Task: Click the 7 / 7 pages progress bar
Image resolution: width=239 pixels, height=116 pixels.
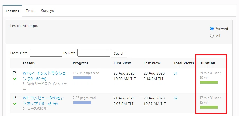Action: (82, 103)
